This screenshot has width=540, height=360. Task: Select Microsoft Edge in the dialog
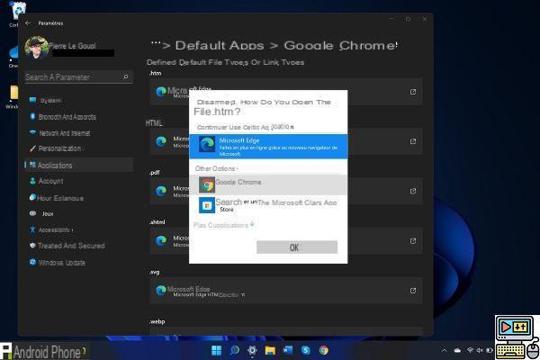click(x=268, y=147)
